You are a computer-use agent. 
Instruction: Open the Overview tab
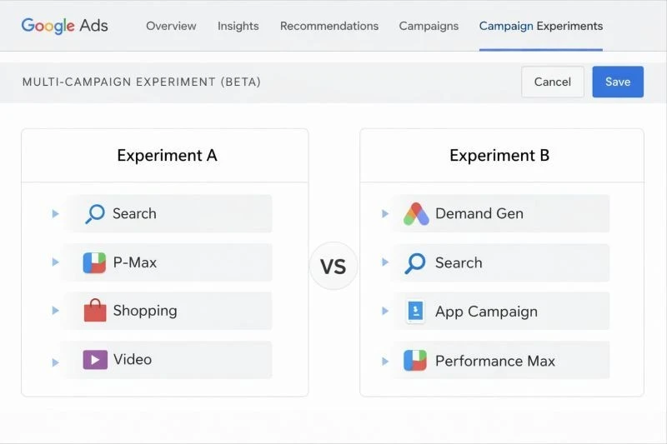pos(171,26)
